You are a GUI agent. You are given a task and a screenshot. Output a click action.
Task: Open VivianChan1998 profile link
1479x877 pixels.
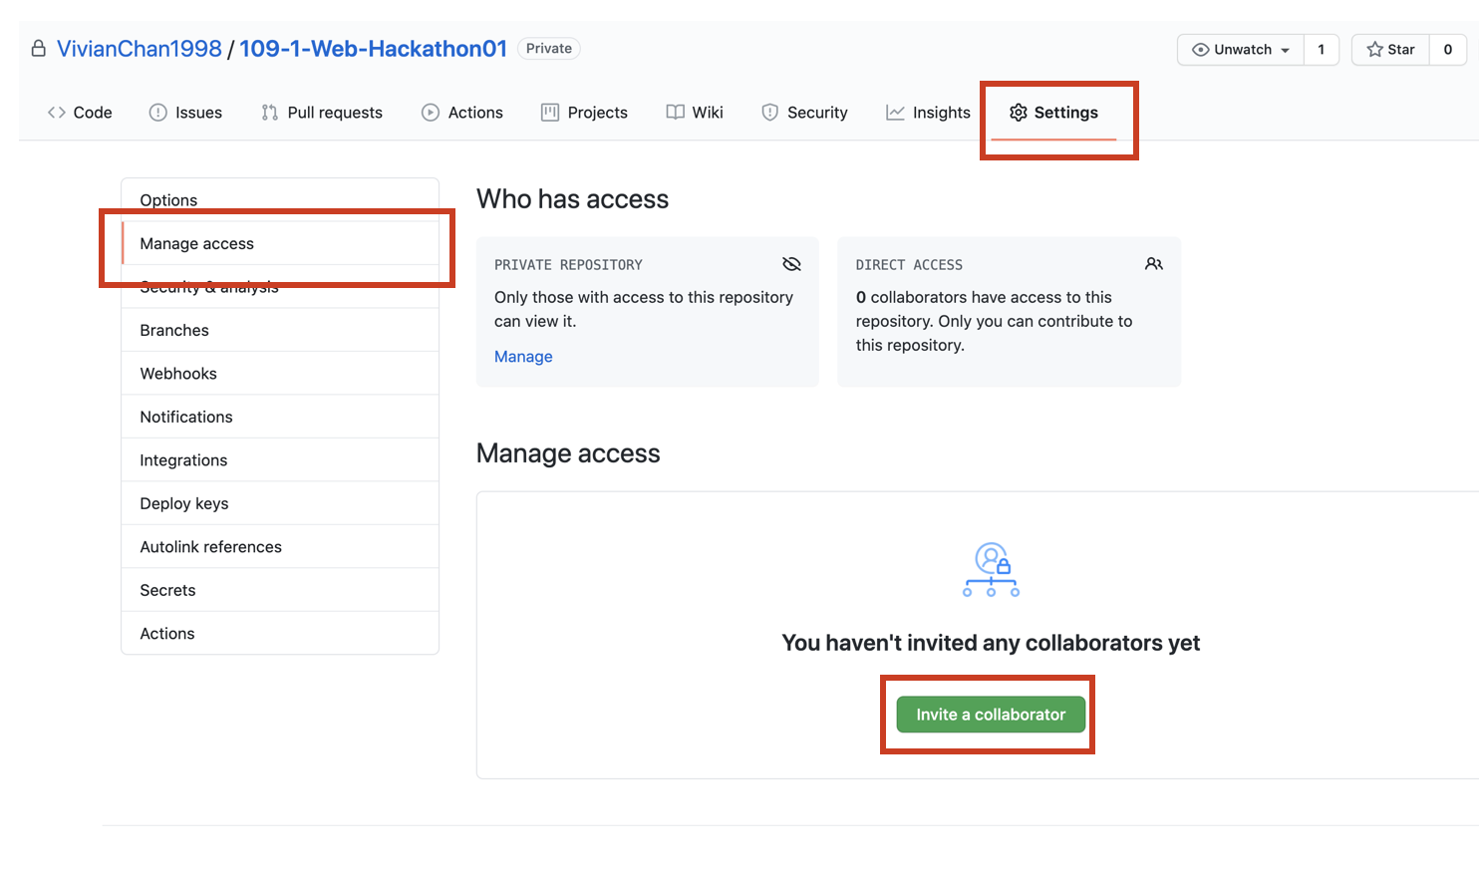coord(140,49)
